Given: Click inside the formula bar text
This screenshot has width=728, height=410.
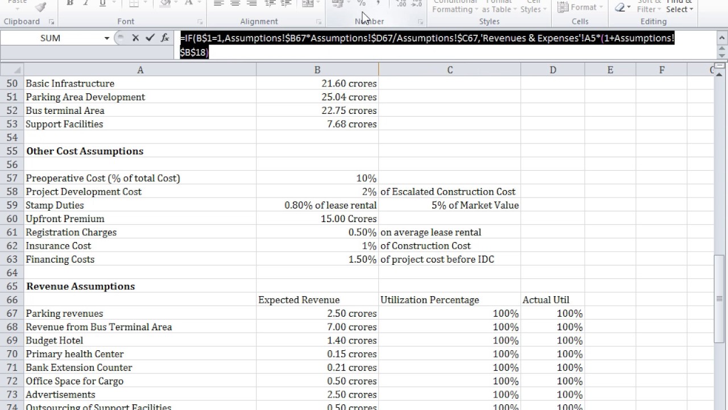Looking at the screenshot, I should [427, 45].
